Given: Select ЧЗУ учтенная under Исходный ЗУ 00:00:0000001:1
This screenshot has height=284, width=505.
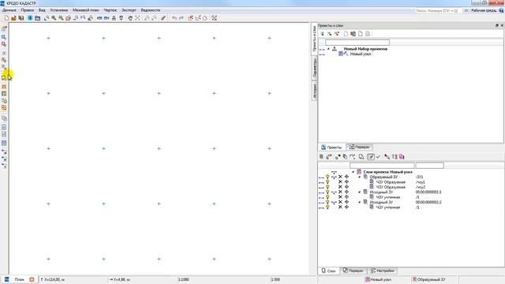Looking at the screenshot, I should (x=388, y=197).
